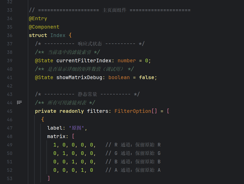Click the comment 主页面组件 header
This screenshot has width=244, height=184.
click(x=110, y=10)
